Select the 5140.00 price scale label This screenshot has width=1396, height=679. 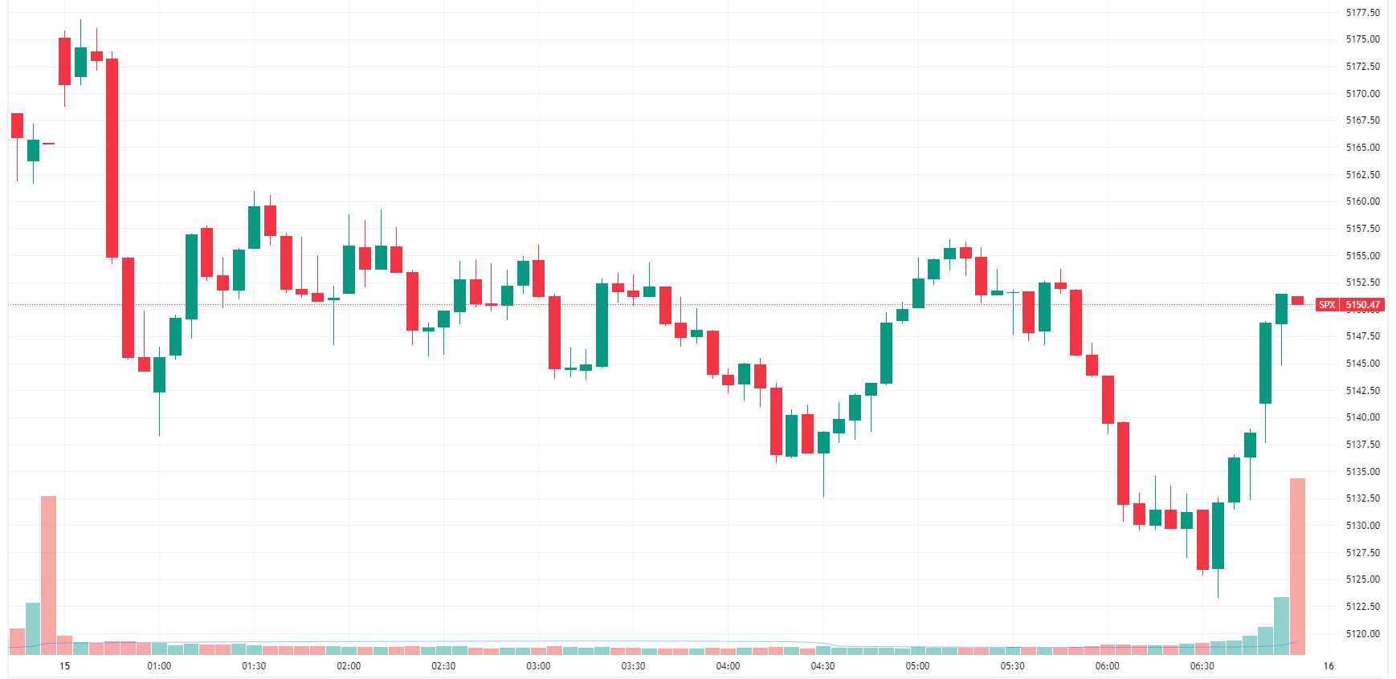click(x=1362, y=417)
